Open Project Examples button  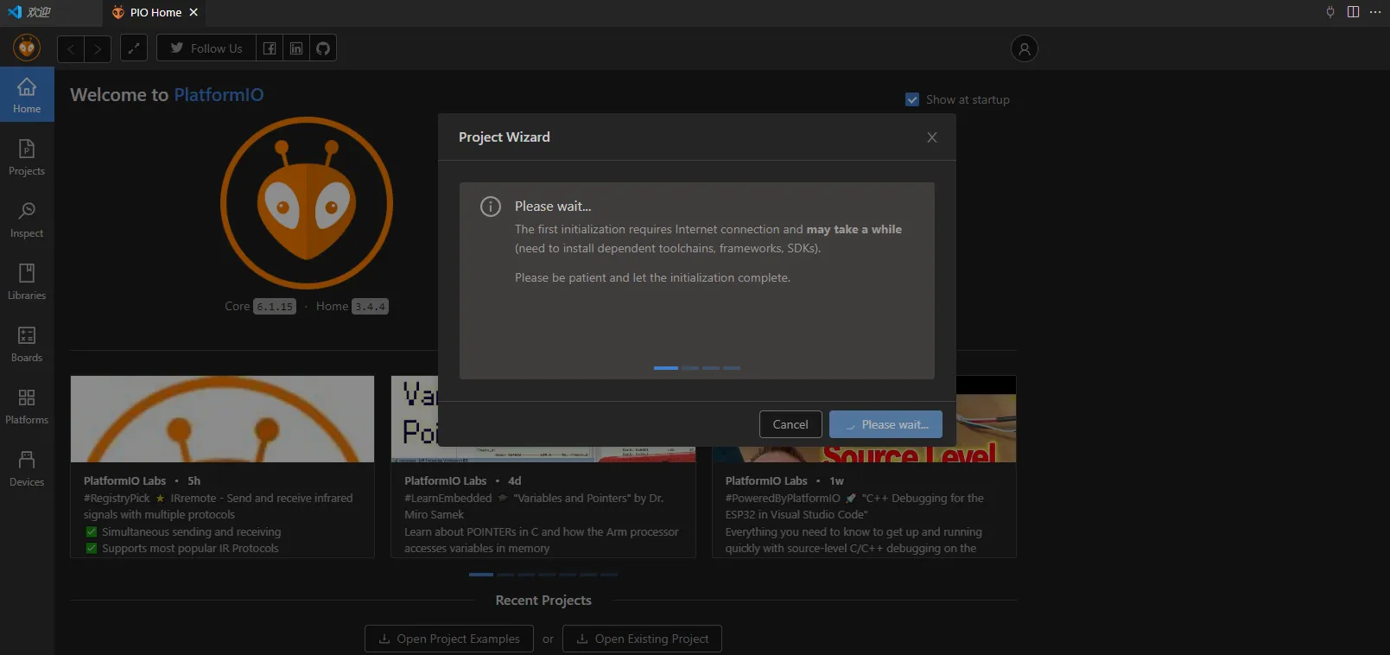click(449, 639)
